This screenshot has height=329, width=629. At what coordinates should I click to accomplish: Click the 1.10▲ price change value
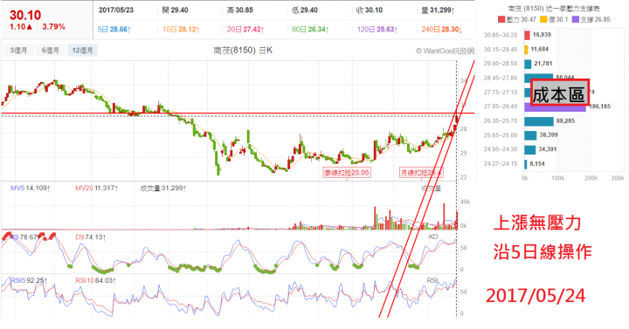pos(21,27)
